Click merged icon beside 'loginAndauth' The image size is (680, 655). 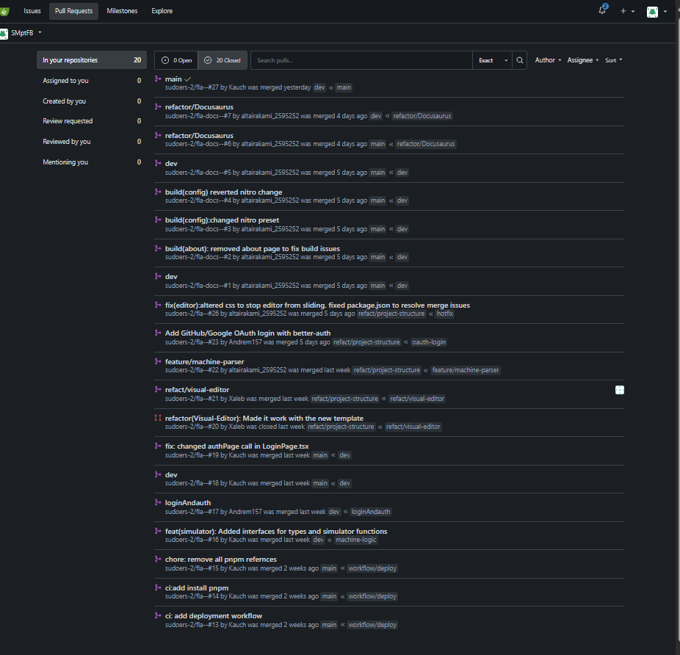click(x=158, y=502)
